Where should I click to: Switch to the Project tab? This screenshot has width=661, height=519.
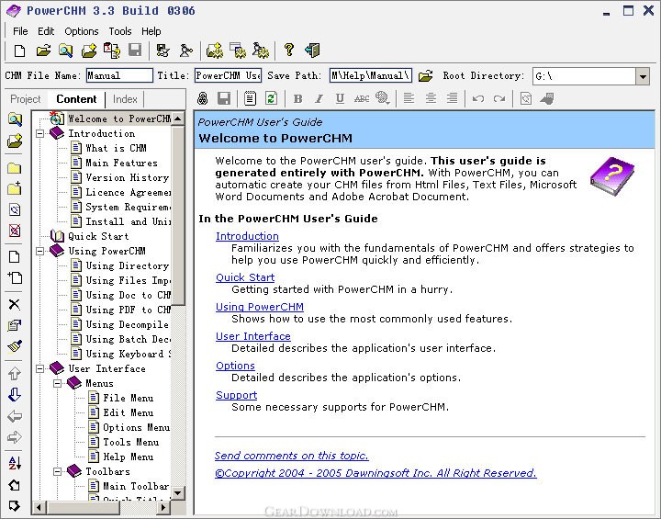coord(26,99)
